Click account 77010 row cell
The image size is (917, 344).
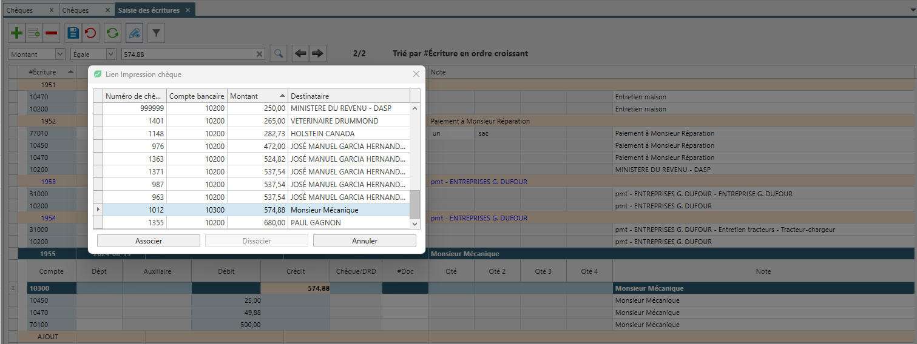[52, 133]
